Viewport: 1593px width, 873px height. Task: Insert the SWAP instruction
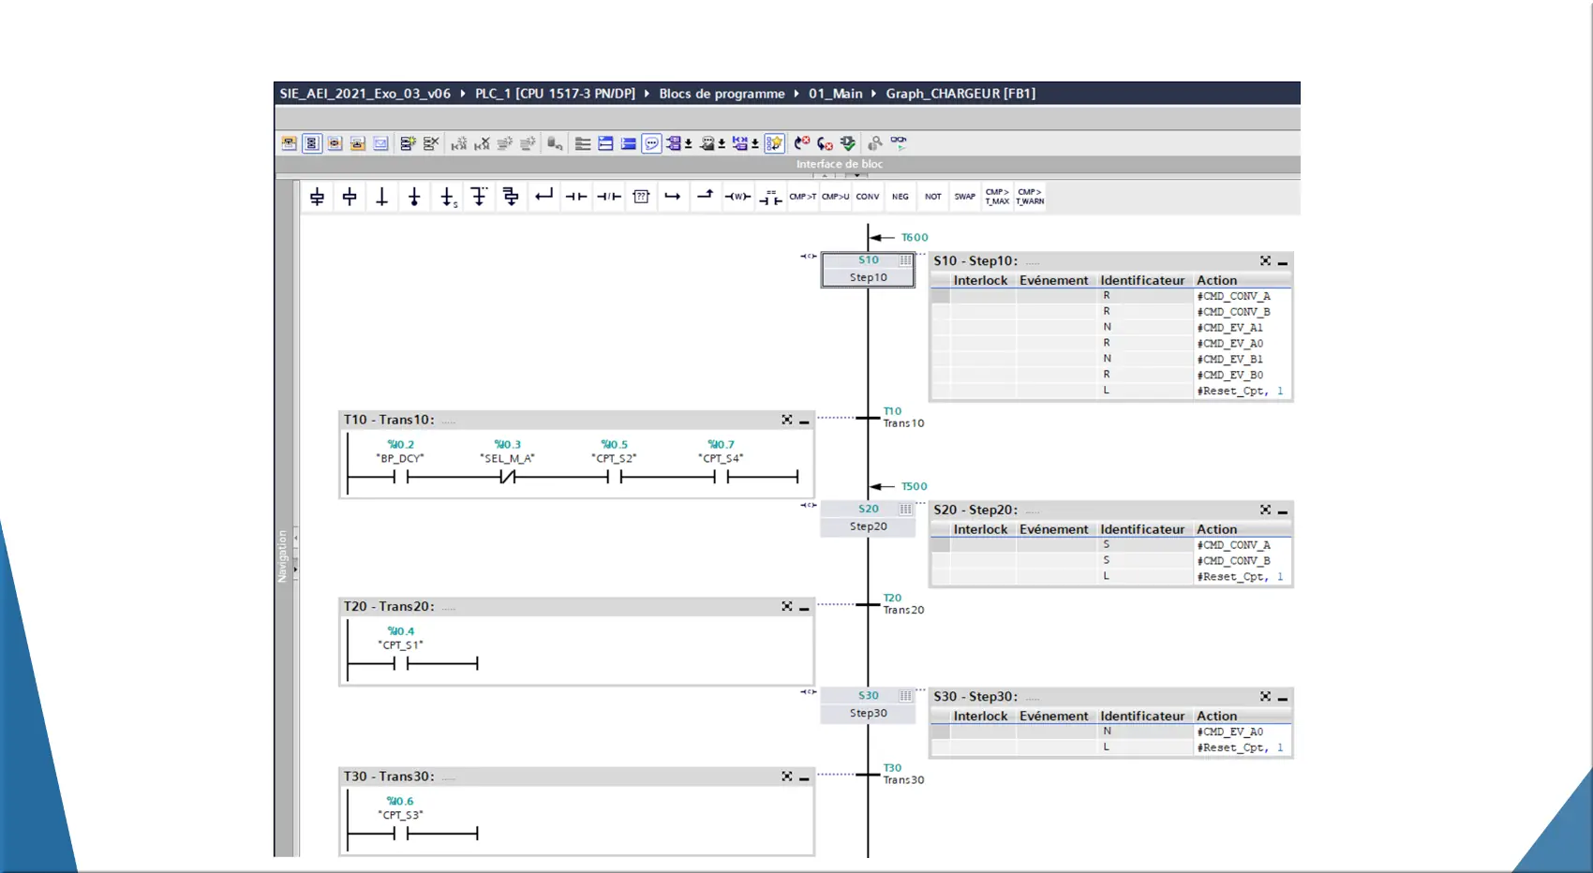click(965, 197)
